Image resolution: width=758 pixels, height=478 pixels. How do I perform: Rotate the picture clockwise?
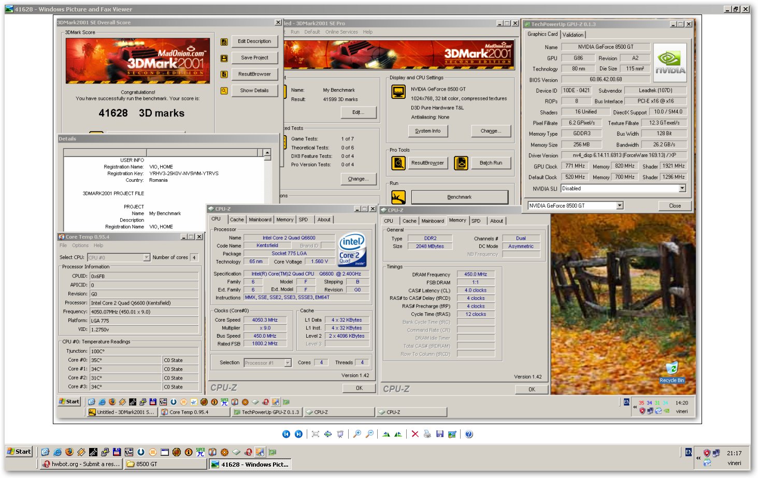click(386, 434)
